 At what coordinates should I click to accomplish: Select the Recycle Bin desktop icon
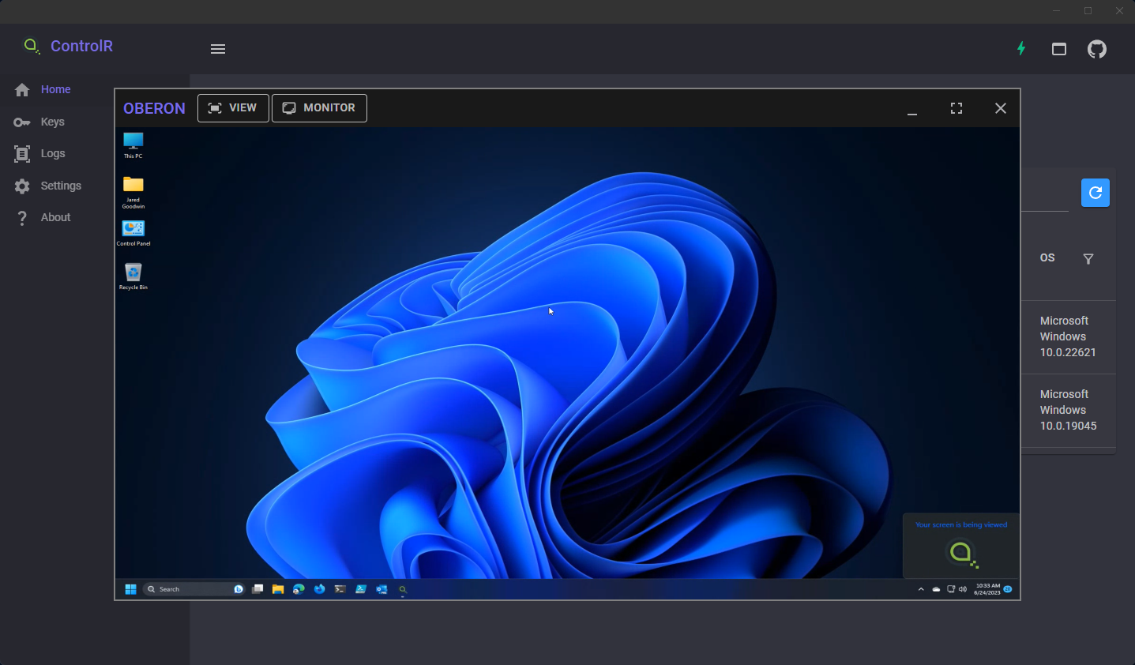(x=133, y=276)
